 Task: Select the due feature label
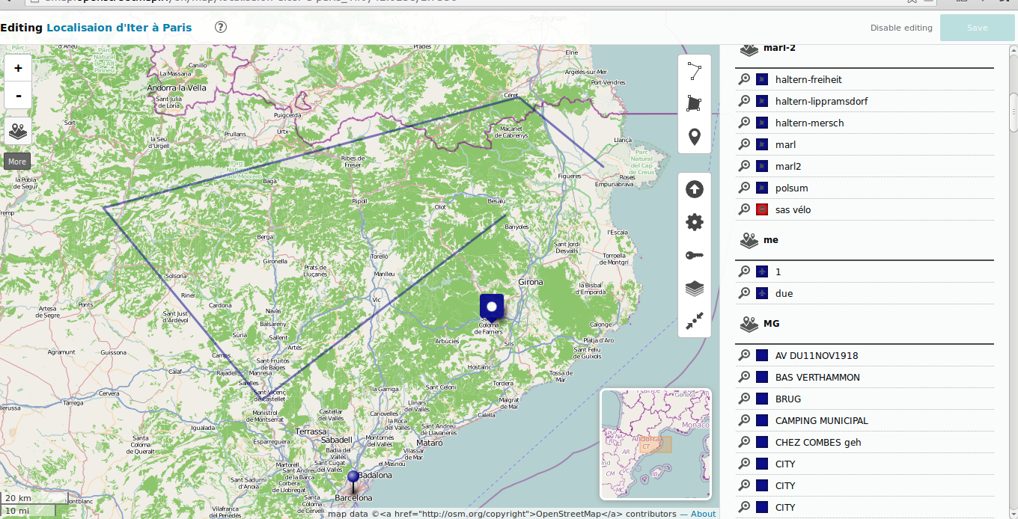click(784, 293)
